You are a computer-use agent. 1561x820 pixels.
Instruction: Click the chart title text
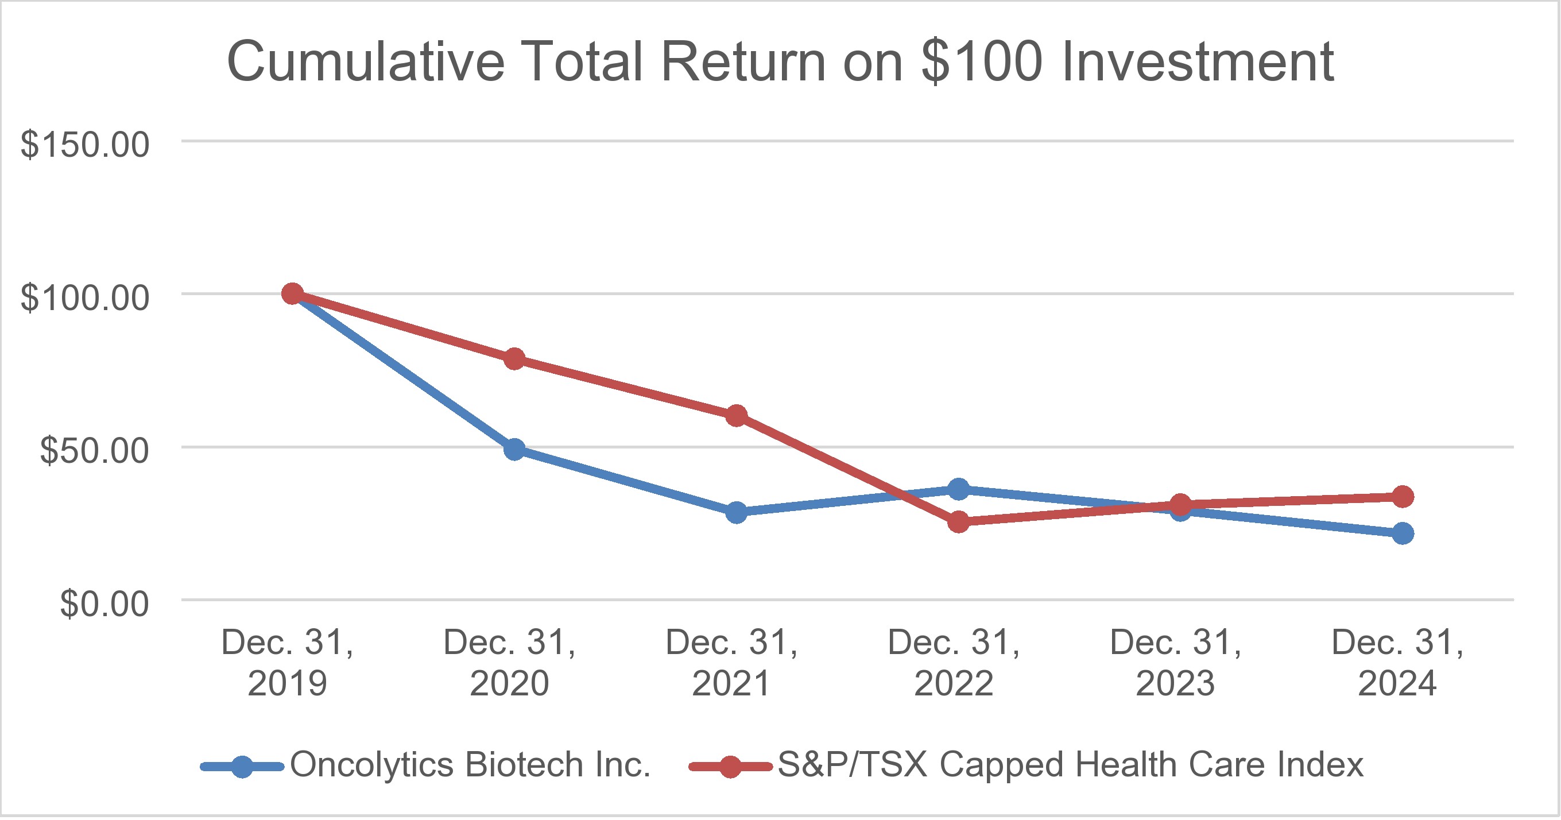781,62
